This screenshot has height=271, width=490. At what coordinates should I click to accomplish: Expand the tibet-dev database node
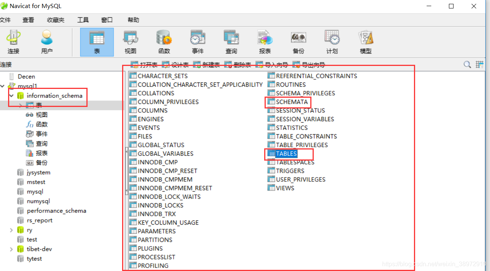pos(12,249)
